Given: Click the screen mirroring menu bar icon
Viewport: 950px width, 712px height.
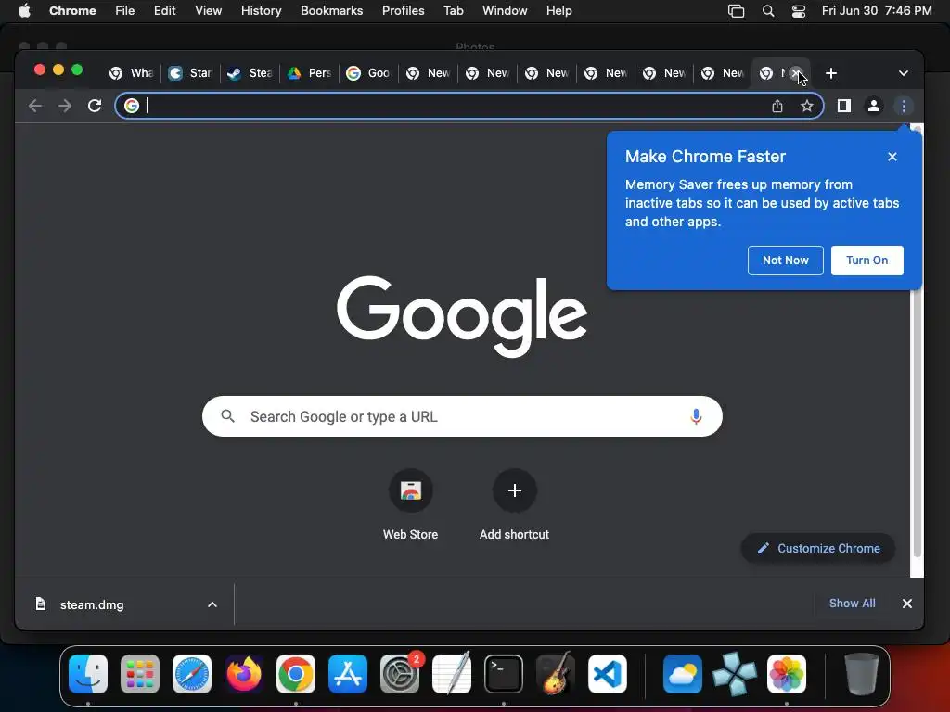Looking at the screenshot, I should [736, 11].
